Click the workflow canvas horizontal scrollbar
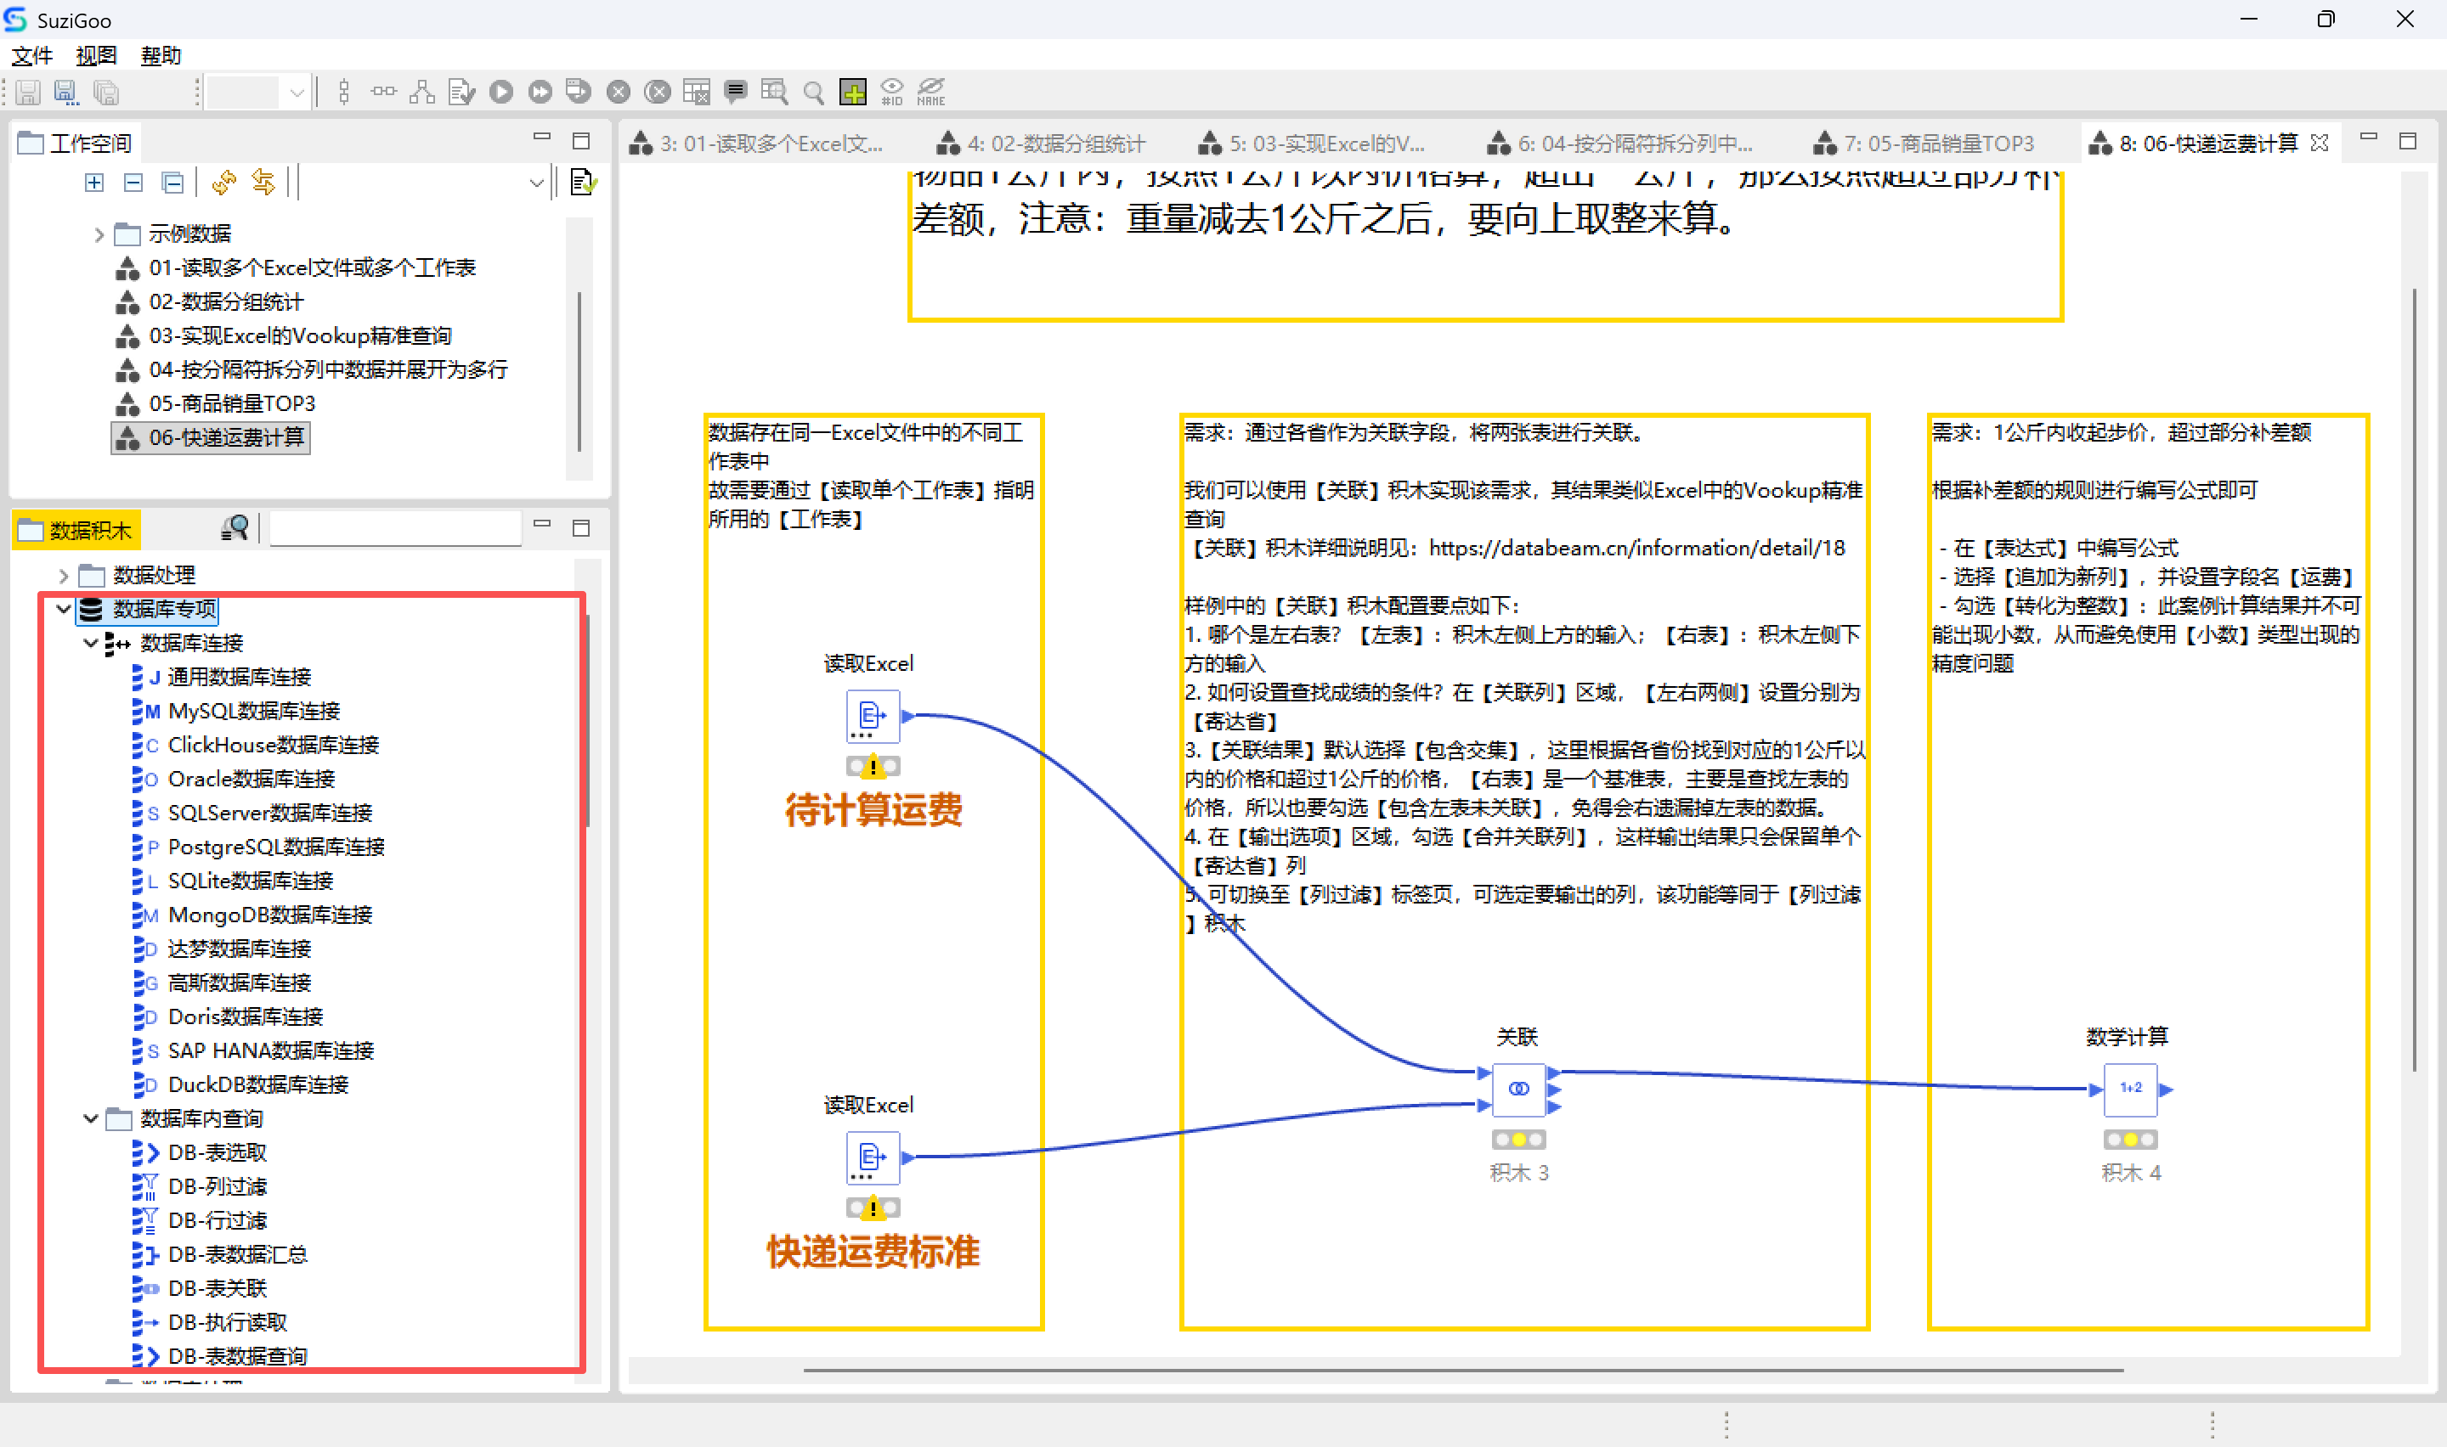 [1463, 1370]
